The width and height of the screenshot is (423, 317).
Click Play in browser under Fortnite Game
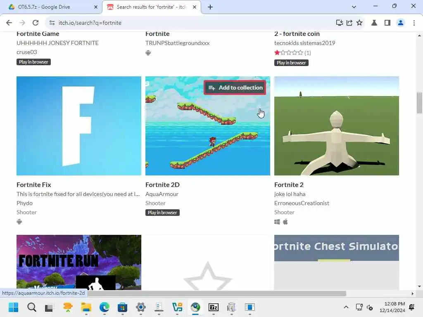pyautogui.click(x=33, y=62)
